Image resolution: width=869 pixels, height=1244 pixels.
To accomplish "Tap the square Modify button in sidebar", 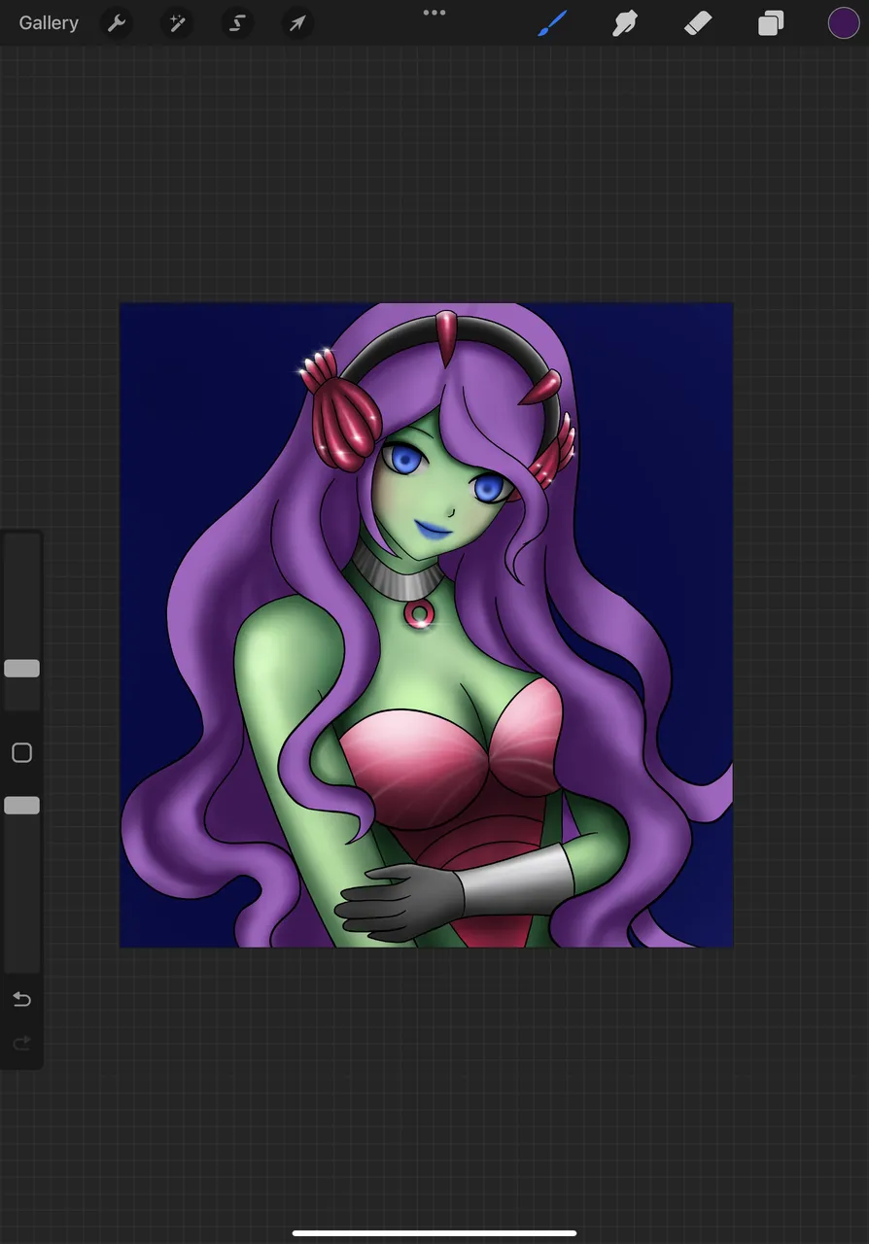I will tap(21, 753).
